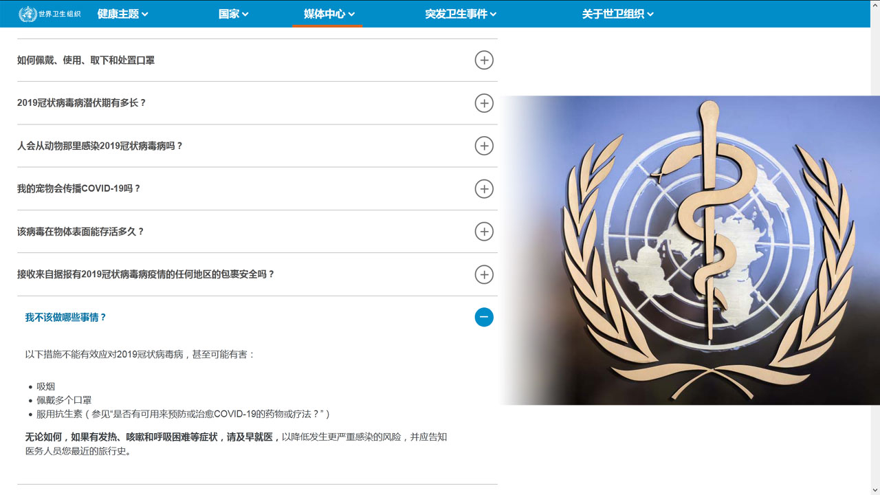
Task: Expand plus icon for 人会从动物那里感染
Action: coord(484,146)
